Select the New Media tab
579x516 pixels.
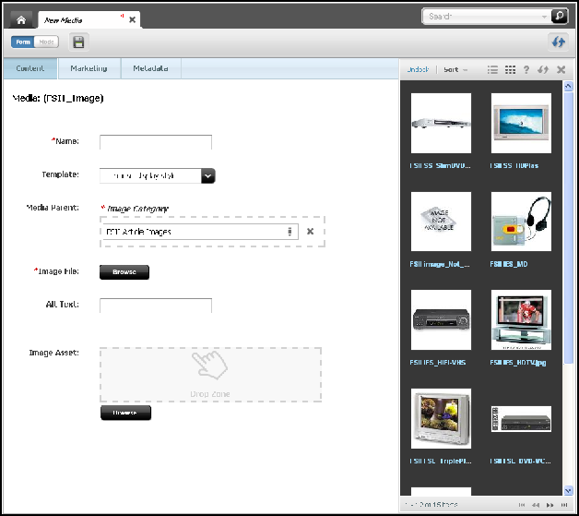pyautogui.click(x=89, y=20)
